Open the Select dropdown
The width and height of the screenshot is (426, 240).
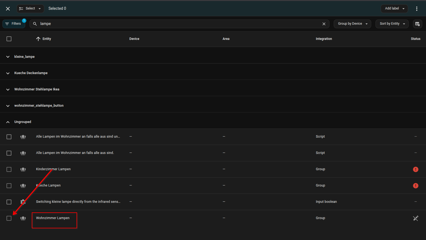pos(30,9)
